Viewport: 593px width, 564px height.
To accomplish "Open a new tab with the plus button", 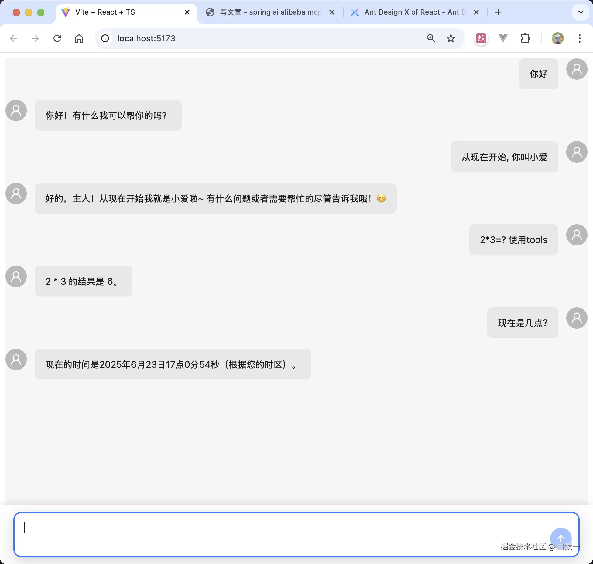I will coord(498,12).
